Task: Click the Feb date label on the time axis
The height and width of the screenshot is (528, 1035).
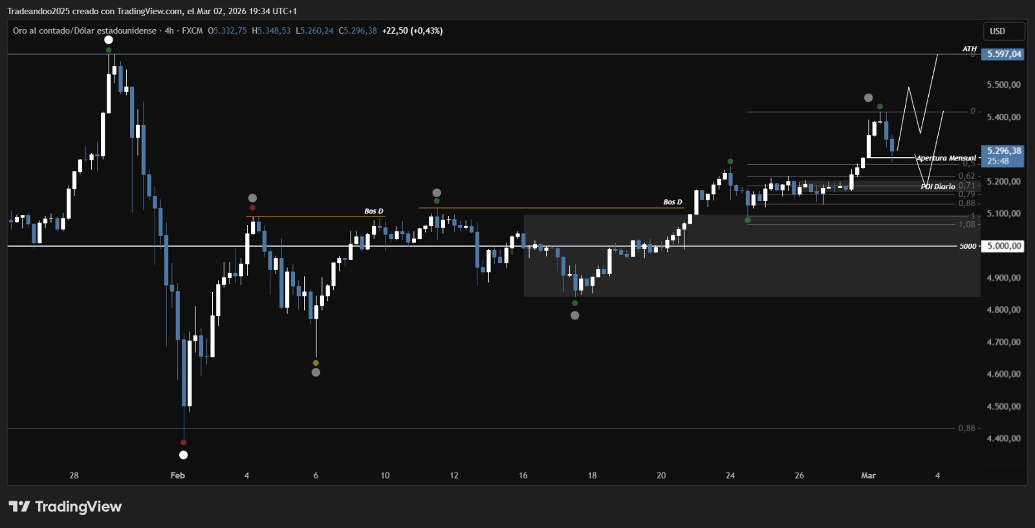Action: (x=177, y=475)
